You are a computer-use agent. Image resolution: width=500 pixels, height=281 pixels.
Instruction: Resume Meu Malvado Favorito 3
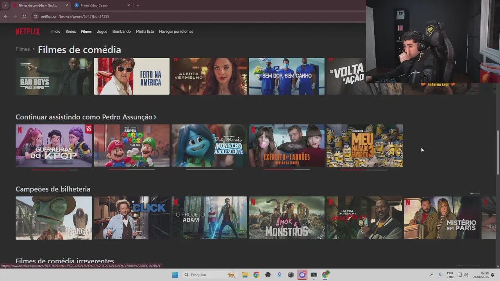[x=364, y=146]
